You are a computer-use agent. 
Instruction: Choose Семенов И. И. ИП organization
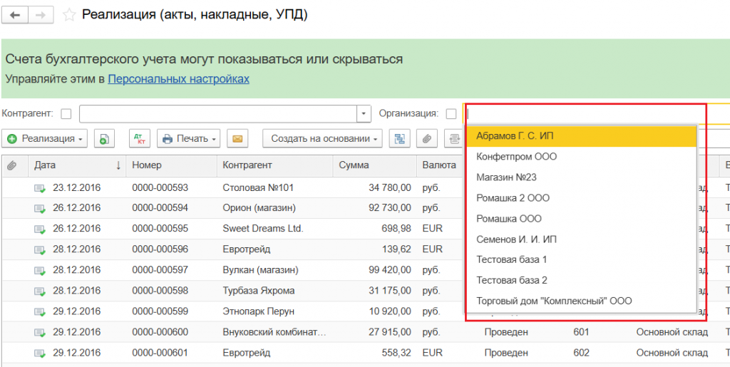582,239
